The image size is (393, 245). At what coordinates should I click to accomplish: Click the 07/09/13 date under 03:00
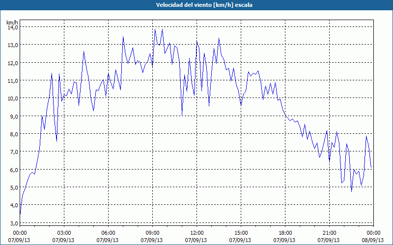[x=63, y=240]
